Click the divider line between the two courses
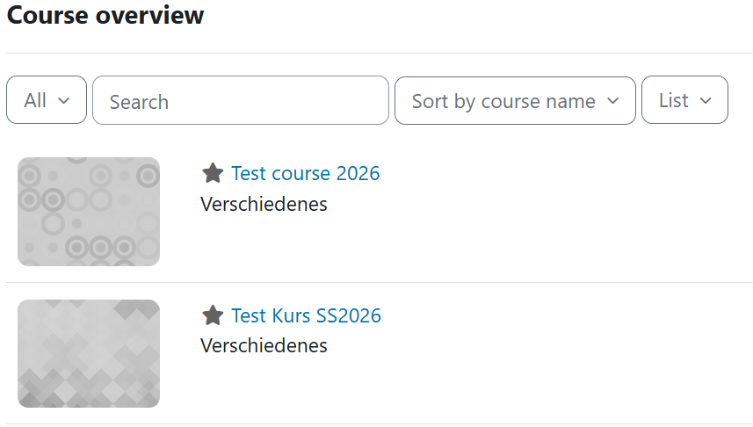753x427 pixels. tap(380, 282)
